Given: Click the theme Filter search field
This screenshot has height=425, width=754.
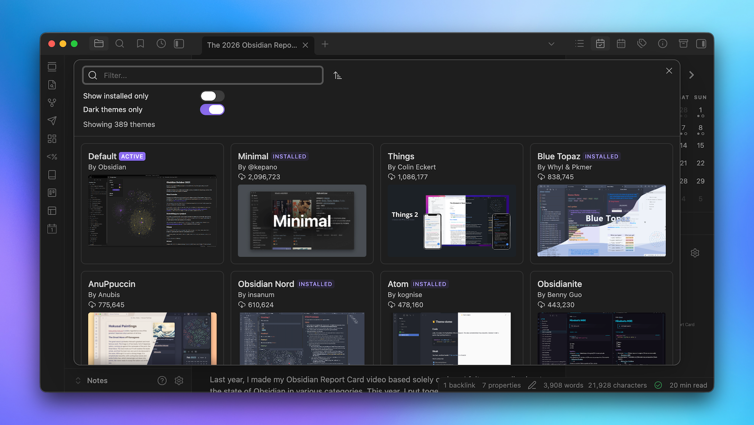Looking at the screenshot, I should point(203,75).
